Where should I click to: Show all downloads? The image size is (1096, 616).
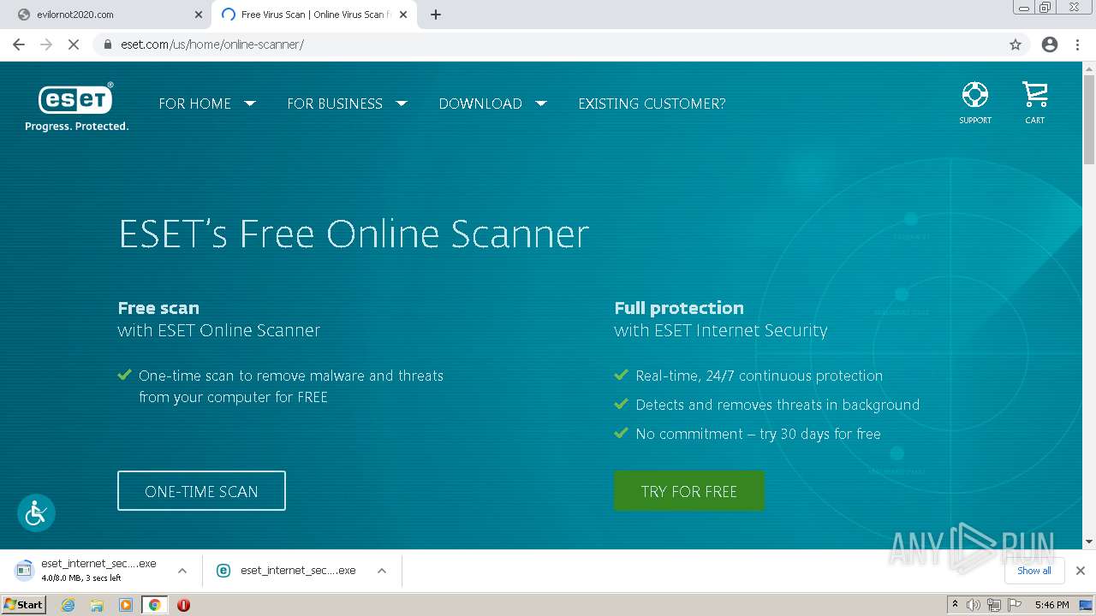1034,571
